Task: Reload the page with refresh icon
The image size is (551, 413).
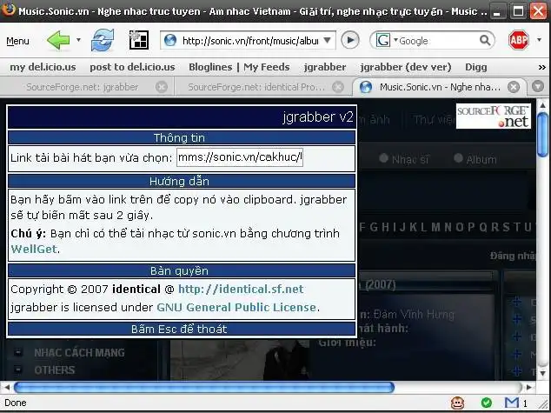Action: point(103,40)
